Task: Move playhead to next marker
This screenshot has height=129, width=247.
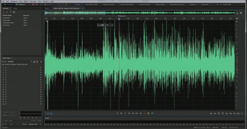Action: (x=141, y=113)
